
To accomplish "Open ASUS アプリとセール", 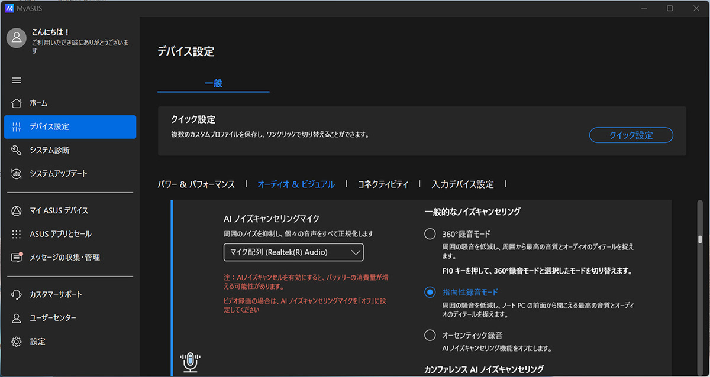I will coord(70,234).
